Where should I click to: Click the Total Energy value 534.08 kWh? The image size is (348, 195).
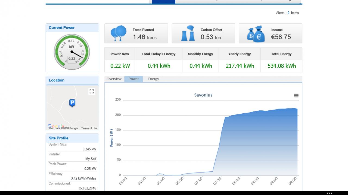point(282,66)
